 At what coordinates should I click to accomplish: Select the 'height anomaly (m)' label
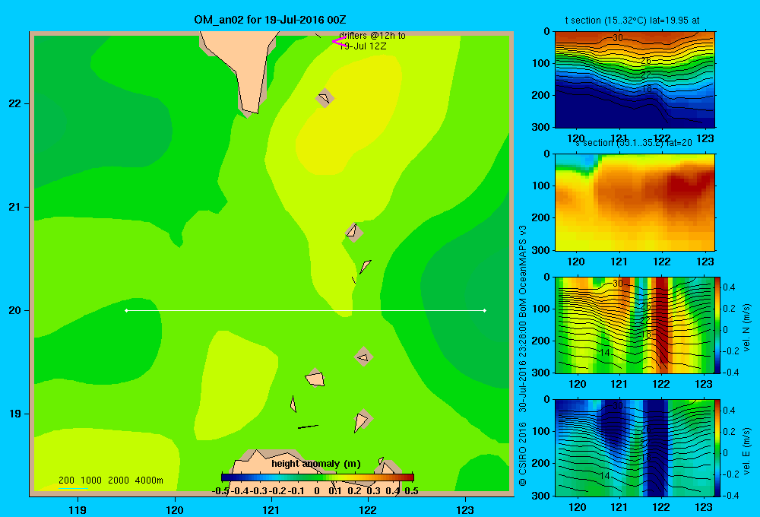click(x=316, y=464)
